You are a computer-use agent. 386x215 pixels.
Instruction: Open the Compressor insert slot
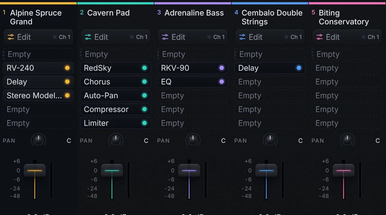115,109
